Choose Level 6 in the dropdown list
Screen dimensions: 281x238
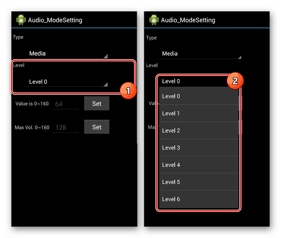coord(199,199)
